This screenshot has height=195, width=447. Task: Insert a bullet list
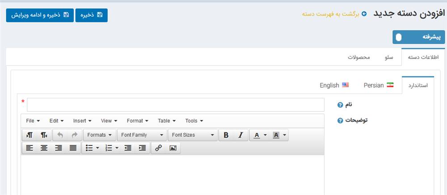89,148
